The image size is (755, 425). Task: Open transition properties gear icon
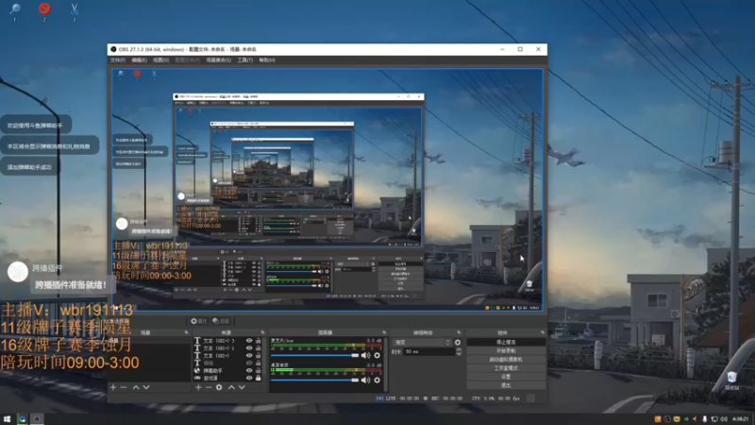(458, 343)
